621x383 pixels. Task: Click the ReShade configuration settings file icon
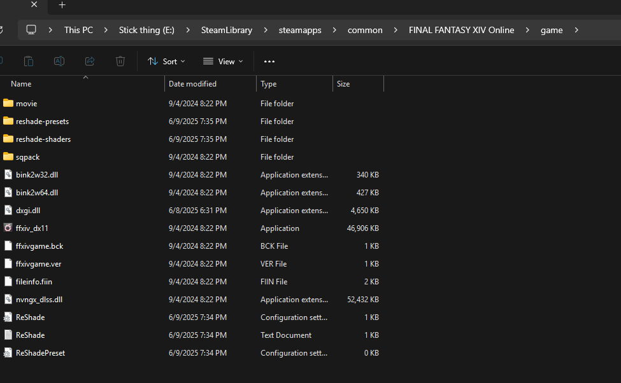pos(8,317)
